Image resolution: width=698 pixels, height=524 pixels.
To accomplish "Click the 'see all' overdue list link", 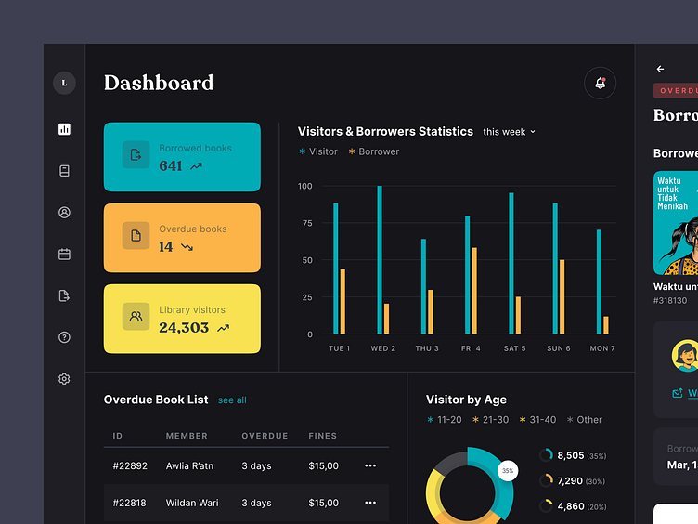I will tap(232, 400).
